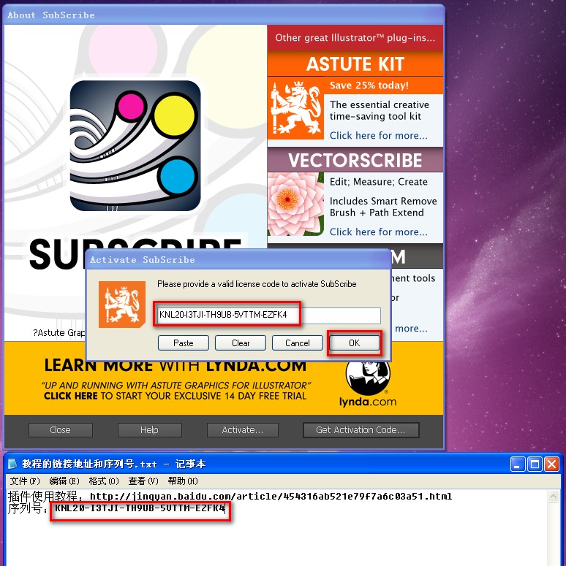The width and height of the screenshot is (566, 566).
Task: Click the Activate... button
Action: (243, 430)
